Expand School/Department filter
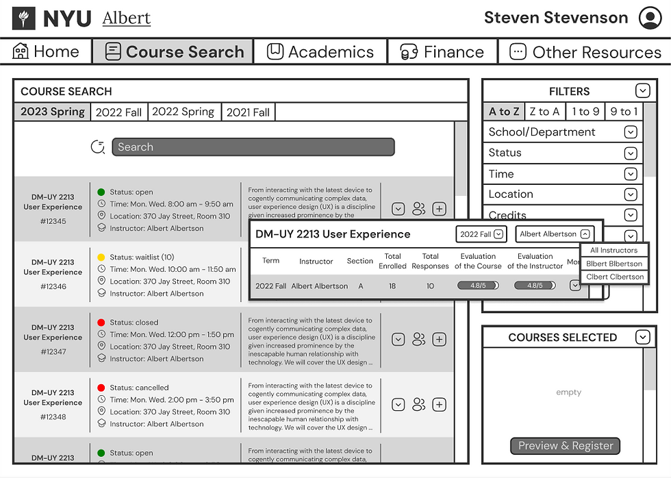Viewport: 671px width, 478px height. point(631,132)
